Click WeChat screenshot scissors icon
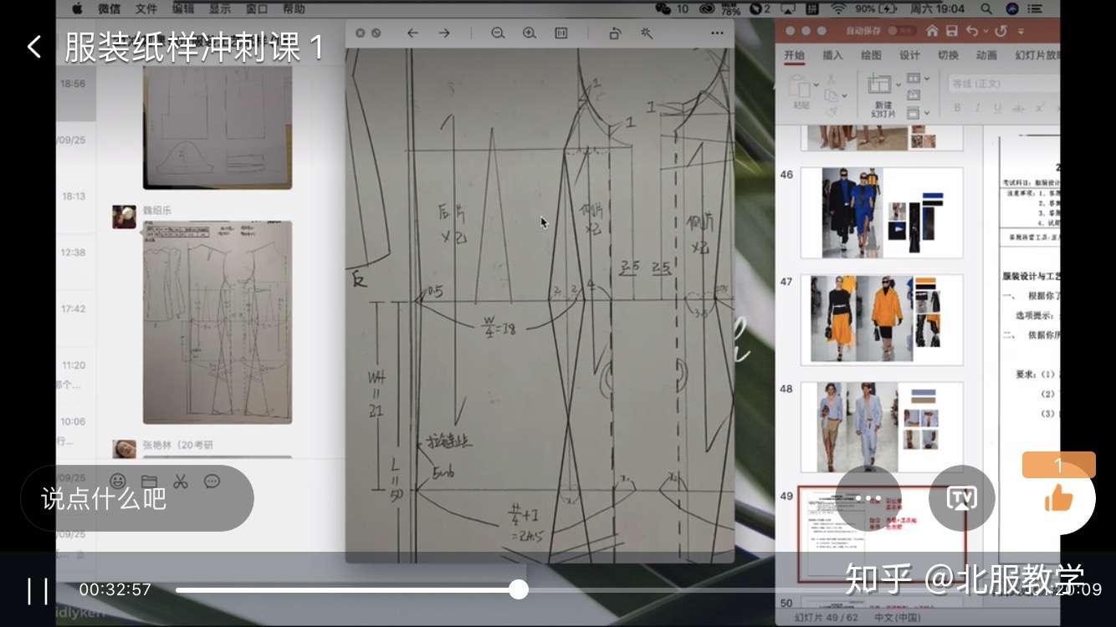1116x627 pixels. 180,481
